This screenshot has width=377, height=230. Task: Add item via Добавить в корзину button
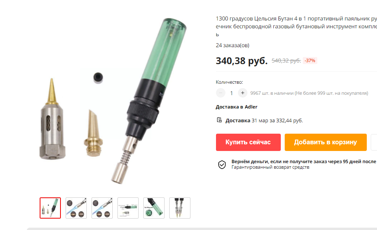(x=326, y=142)
